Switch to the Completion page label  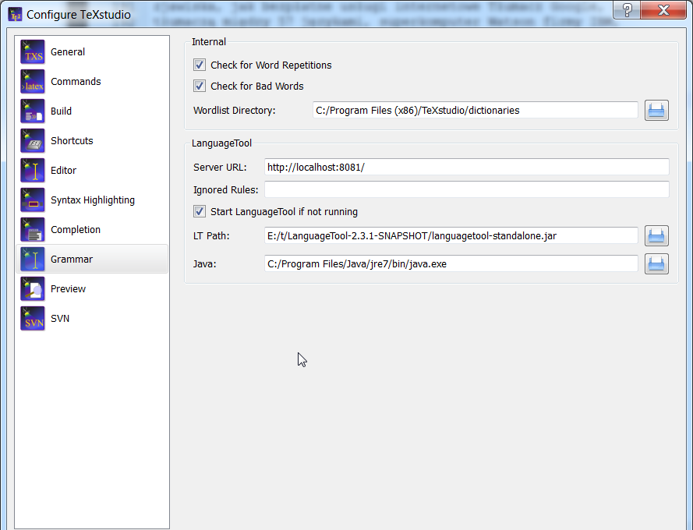pos(75,229)
